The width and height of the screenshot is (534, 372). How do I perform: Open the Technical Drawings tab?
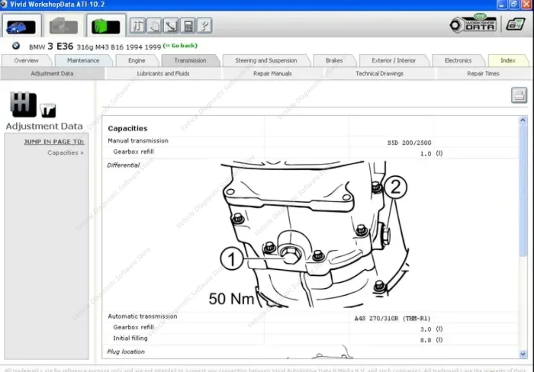click(x=380, y=73)
